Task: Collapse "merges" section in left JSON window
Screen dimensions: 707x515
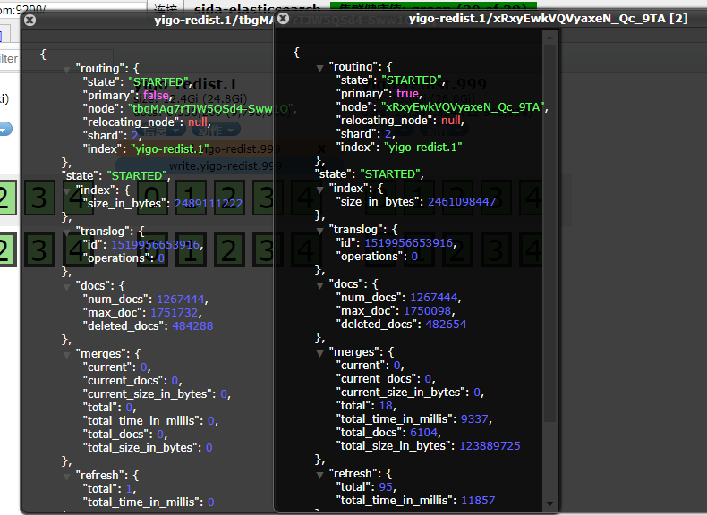Action: [67, 355]
